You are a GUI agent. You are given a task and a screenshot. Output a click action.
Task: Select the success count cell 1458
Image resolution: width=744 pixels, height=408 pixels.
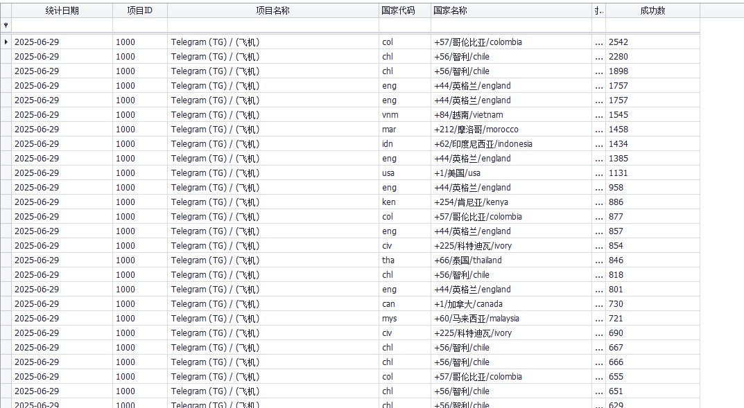[x=652, y=130]
